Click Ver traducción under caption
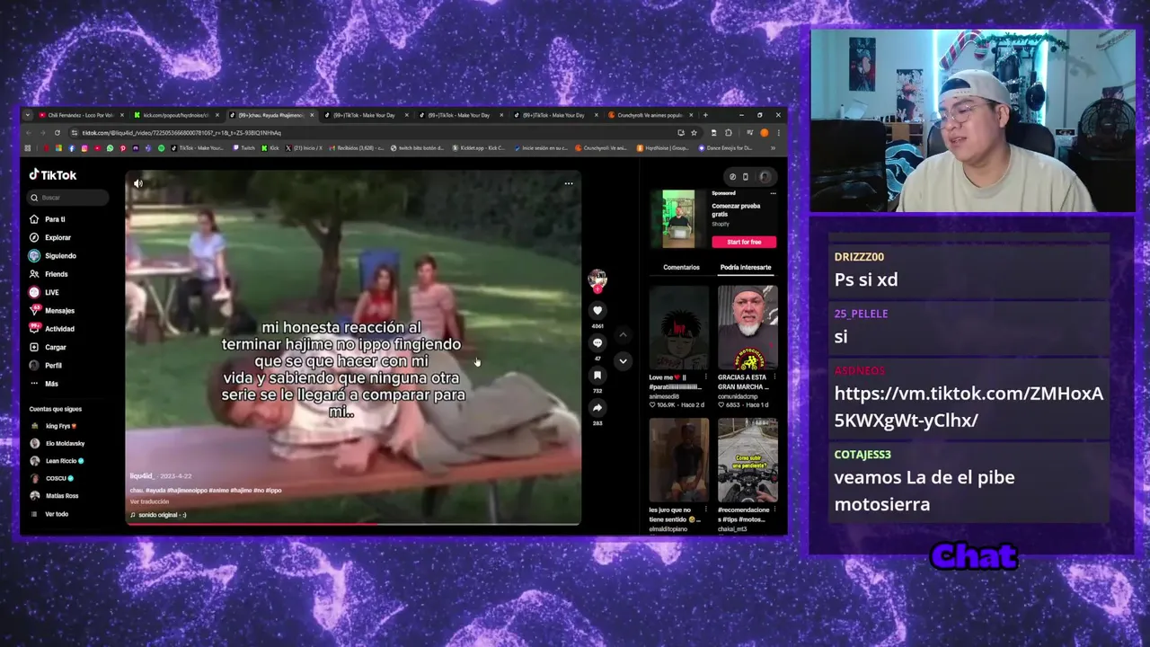Screen dimensions: 1150x647 pos(149,501)
